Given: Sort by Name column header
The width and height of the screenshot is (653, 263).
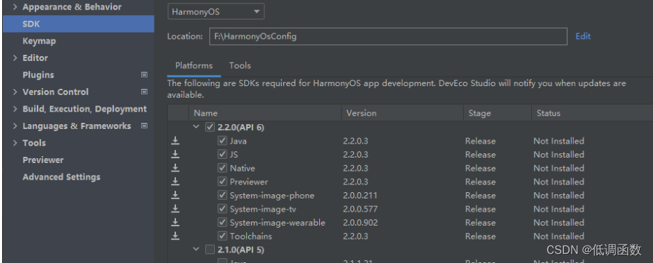Looking at the screenshot, I should pyautogui.click(x=265, y=113).
